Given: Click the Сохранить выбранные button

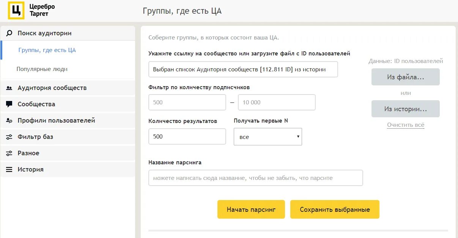Looking at the screenshot, I should tap(334, 209).
